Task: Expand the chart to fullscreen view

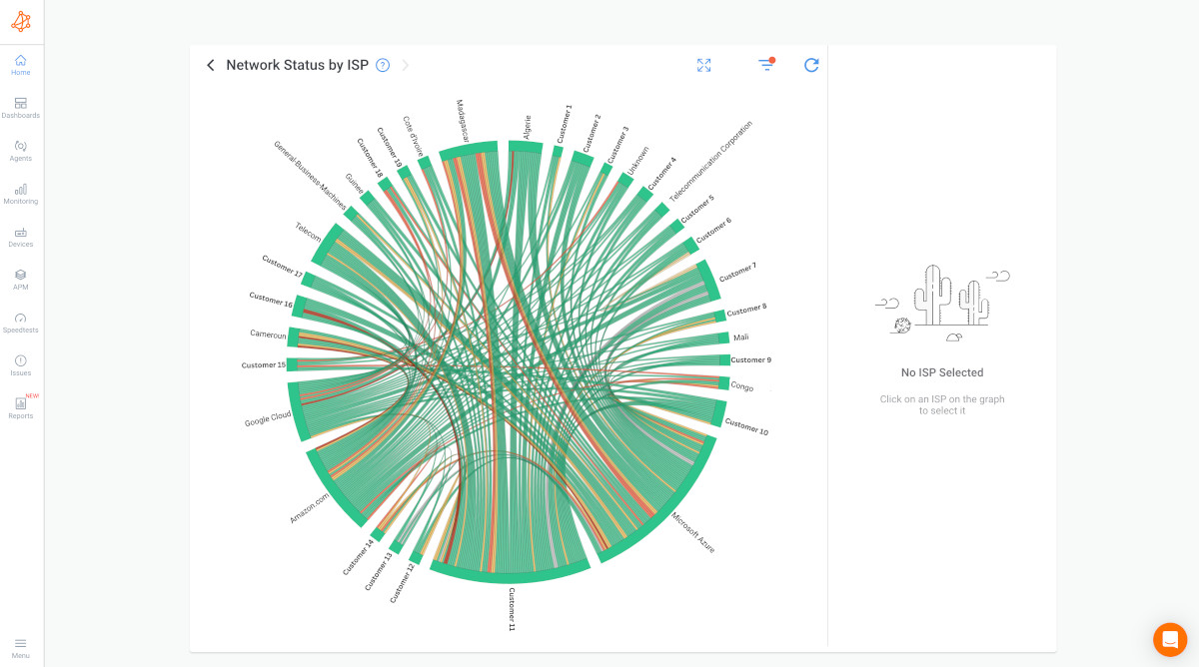Action: pyautogui.click(x=703, y=64)
